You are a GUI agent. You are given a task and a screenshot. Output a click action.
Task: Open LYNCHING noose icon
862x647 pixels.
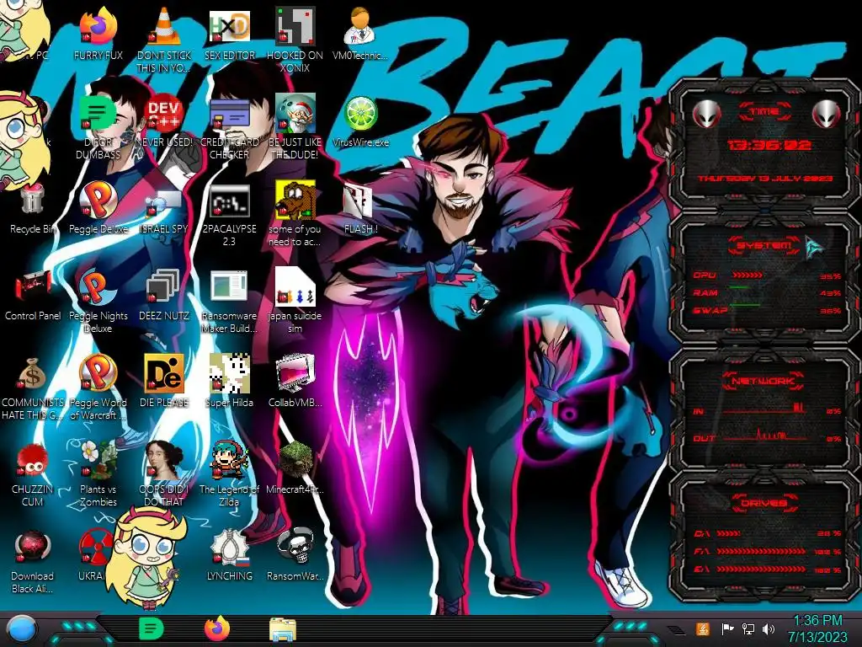(x=229, y=547)
